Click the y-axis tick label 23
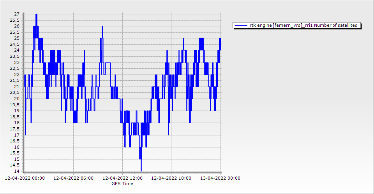Screen dimensions: 374x194 tap(17, 62)
